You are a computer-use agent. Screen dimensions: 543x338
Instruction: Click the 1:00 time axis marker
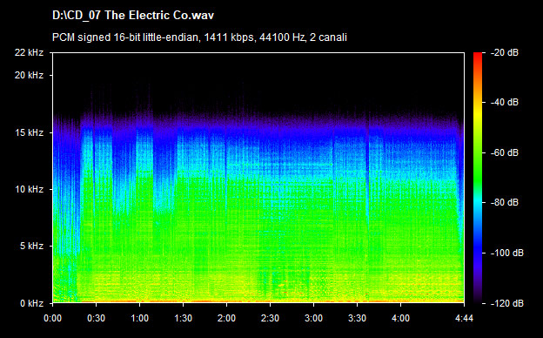[139, 318]
